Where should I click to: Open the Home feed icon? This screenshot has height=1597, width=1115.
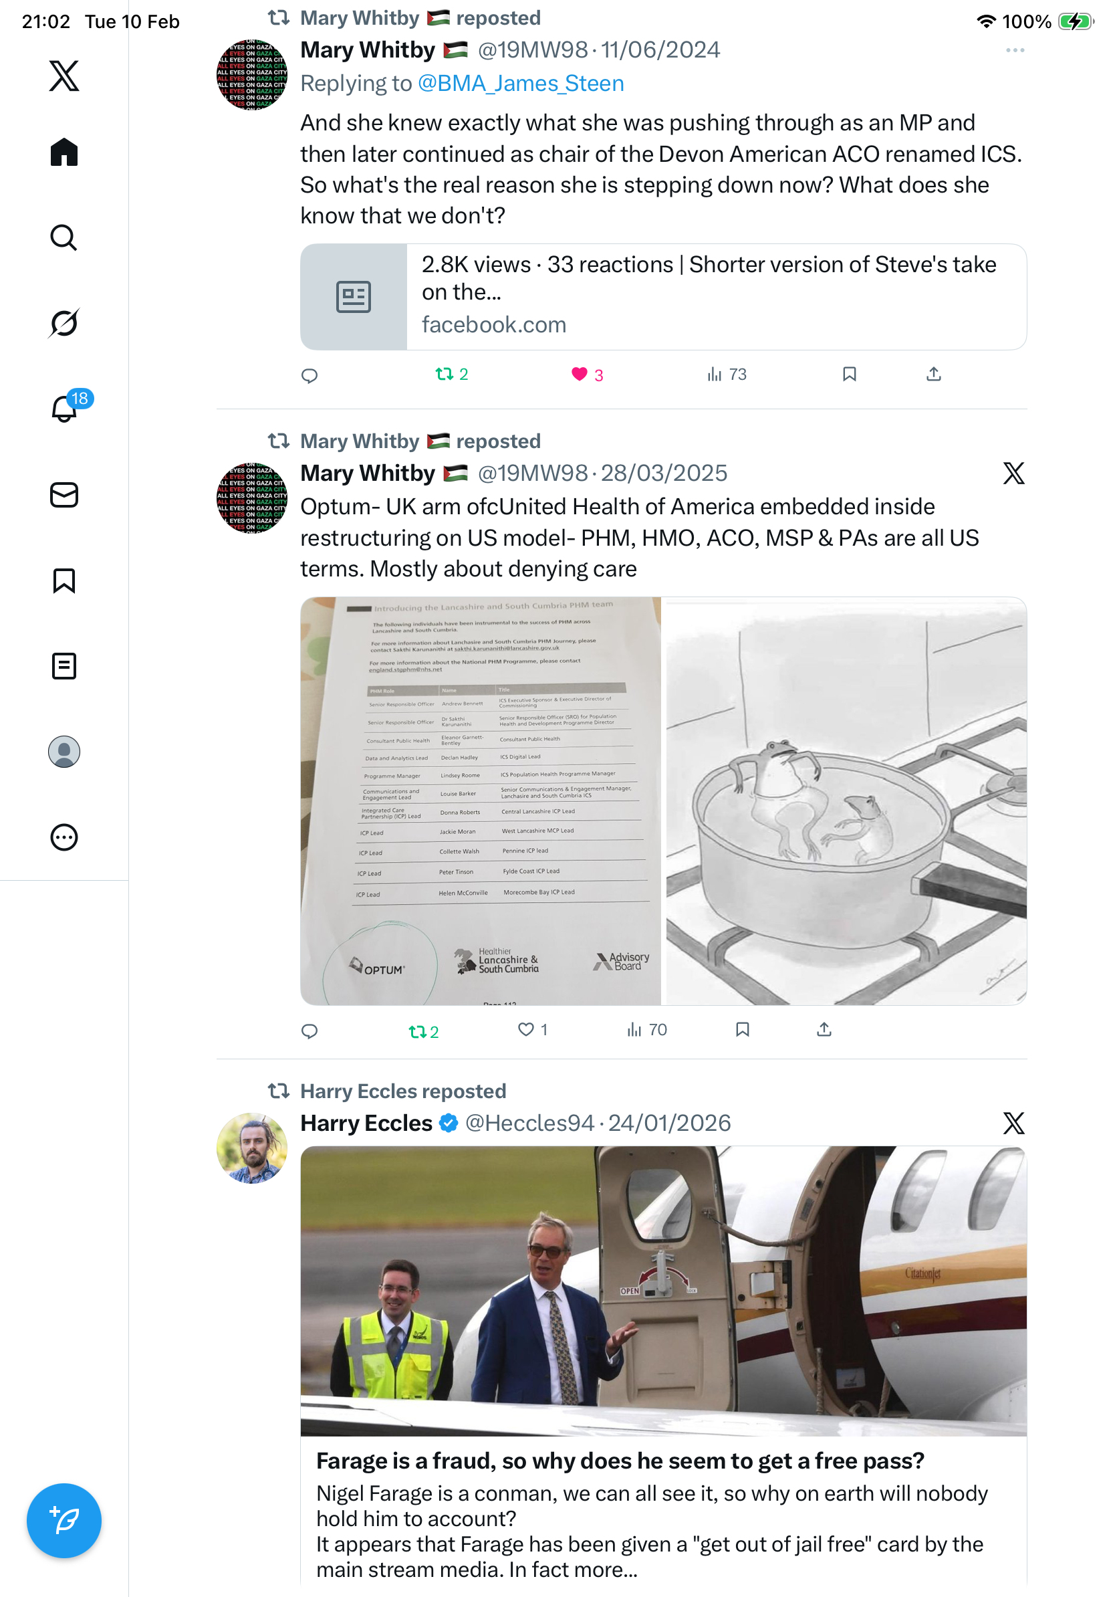pos(64,152)
